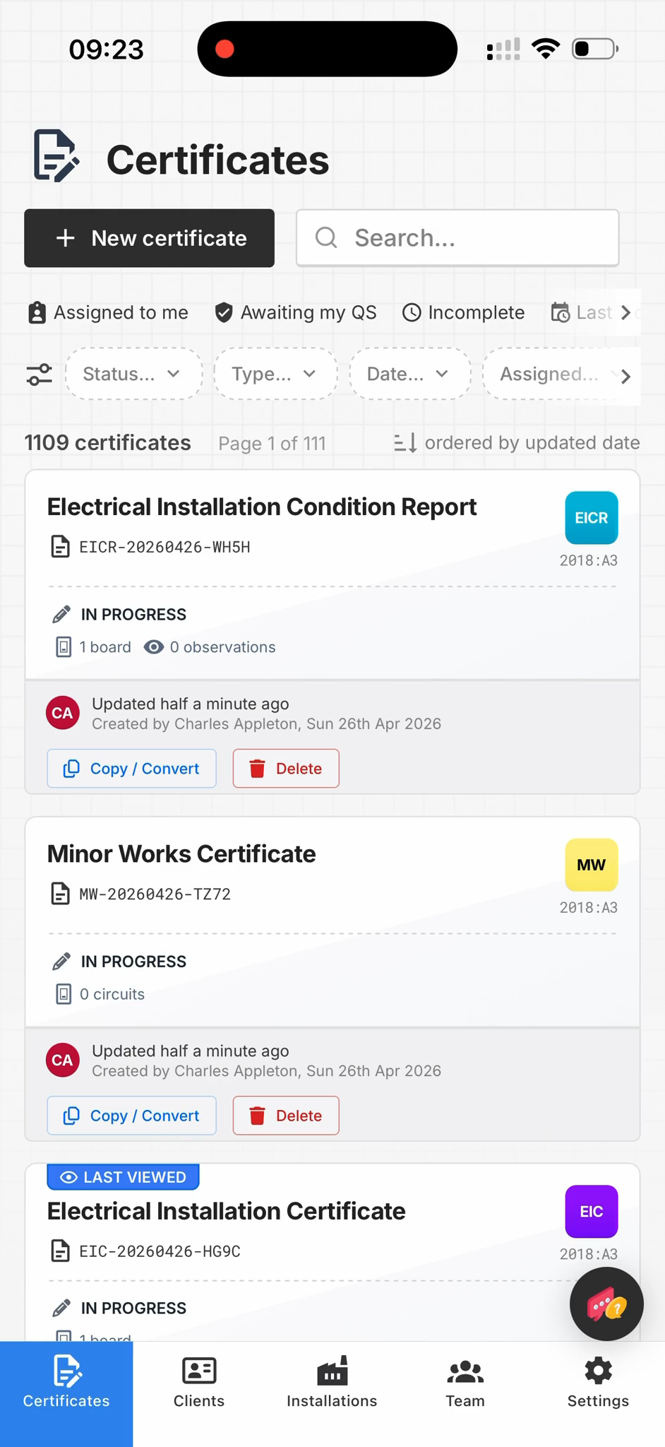Expand the Type filter dropdown
The height and width of the screenshot is (1447, 665).
coord(274,374)
